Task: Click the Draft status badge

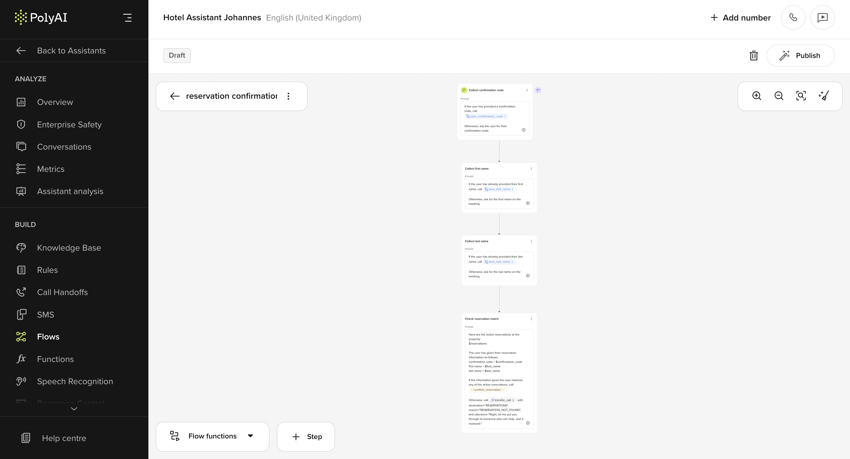Action: pyautogui.click(x=177, y=55)
